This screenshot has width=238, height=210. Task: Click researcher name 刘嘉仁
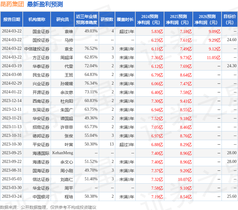(67, 179)
